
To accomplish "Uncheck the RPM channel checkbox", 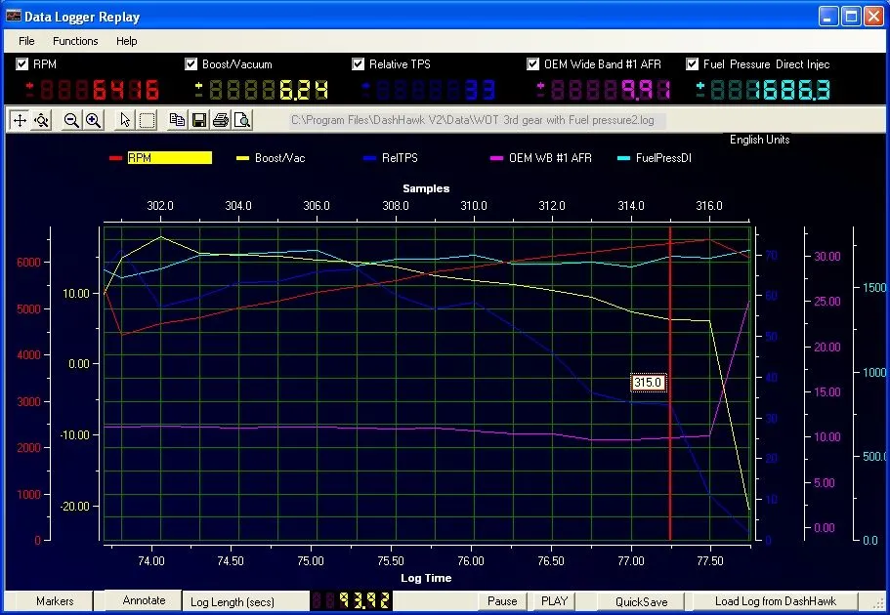I will tap(22, 64).
